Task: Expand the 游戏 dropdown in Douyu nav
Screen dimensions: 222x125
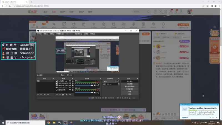Action: tap(81, 12)
